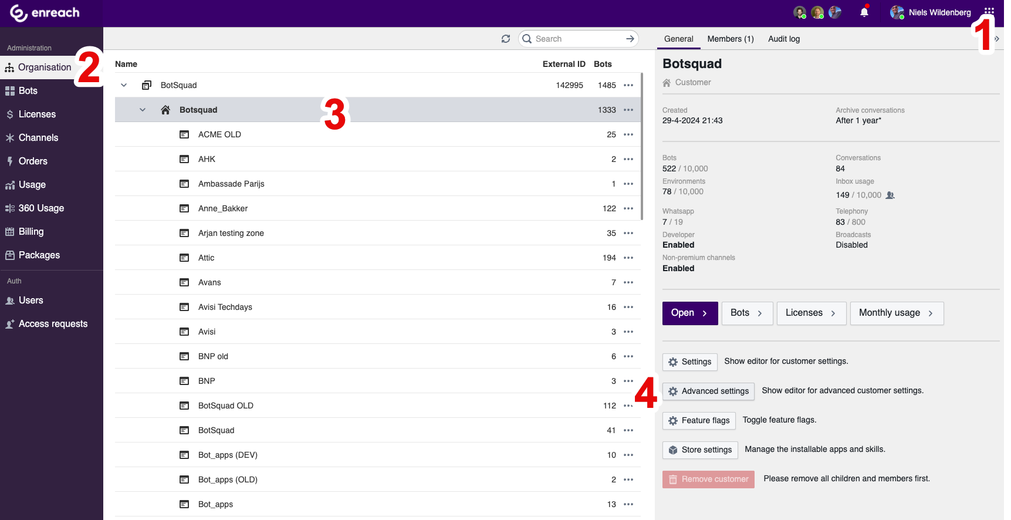
Task: Submit search with the arrow icon
Action: click(x=630, y=39)
